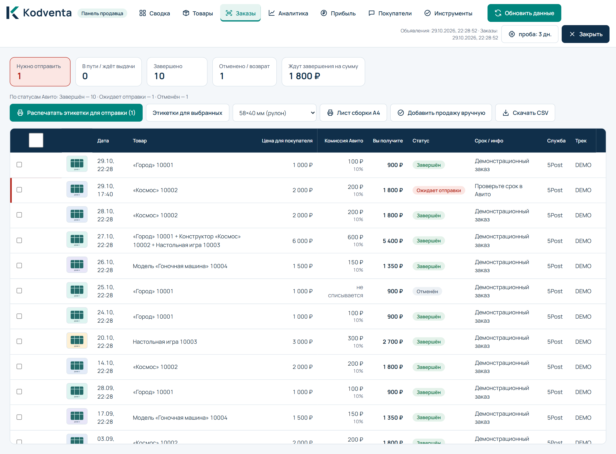Open the Инструменты tab
This screenshot has width=616, height=454.
click(x=448, y=13)
